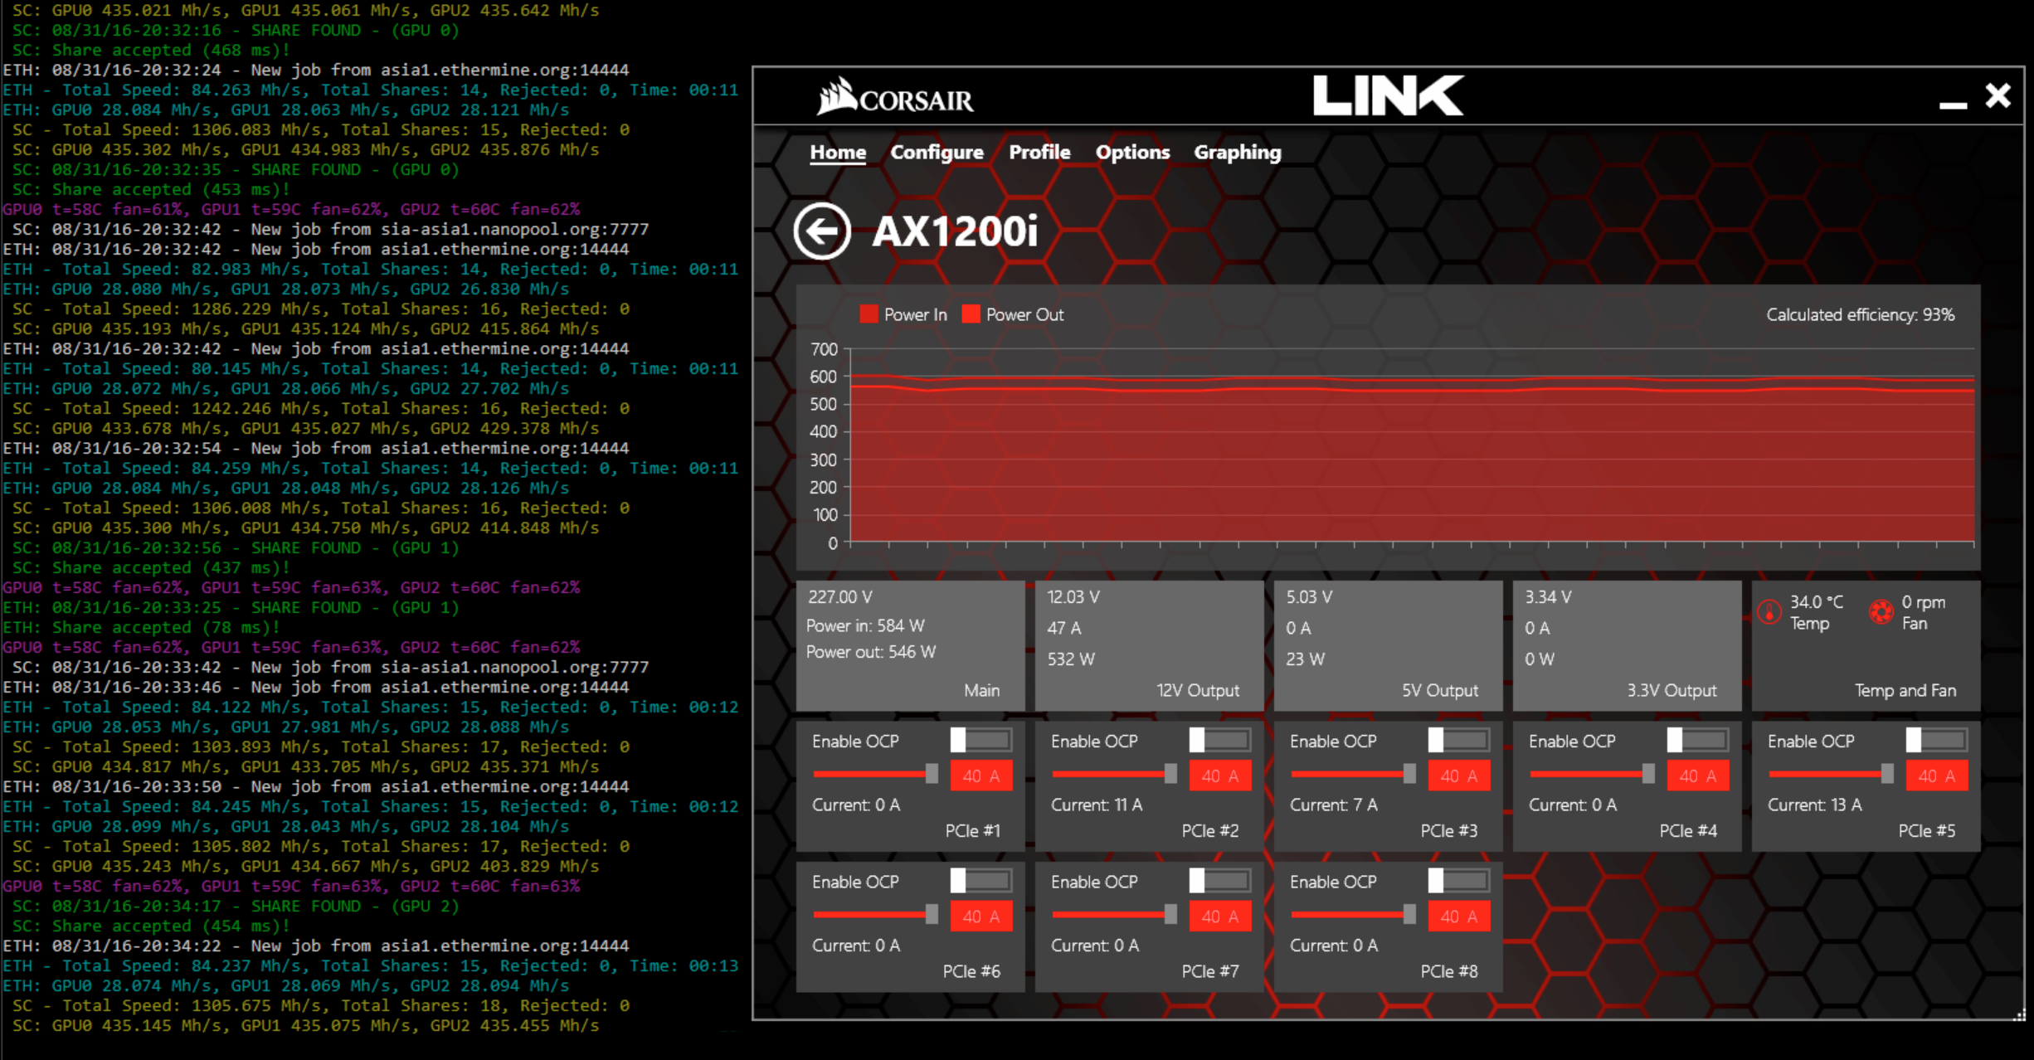Image resolution: width=2034 pixels, height=1060 pixels.
Task: Click the 'Current: 11 A' reading for PCIe #2
Action: 1097,805
